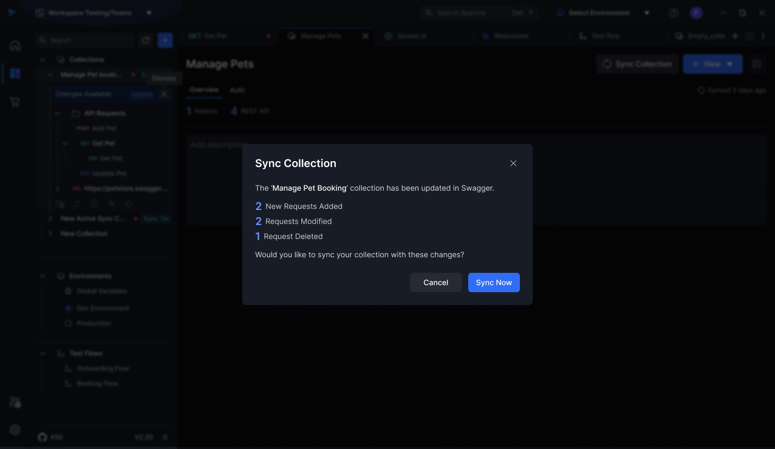
Task: Collapse the Collections tree section
Action: click(x=43, y=59)
